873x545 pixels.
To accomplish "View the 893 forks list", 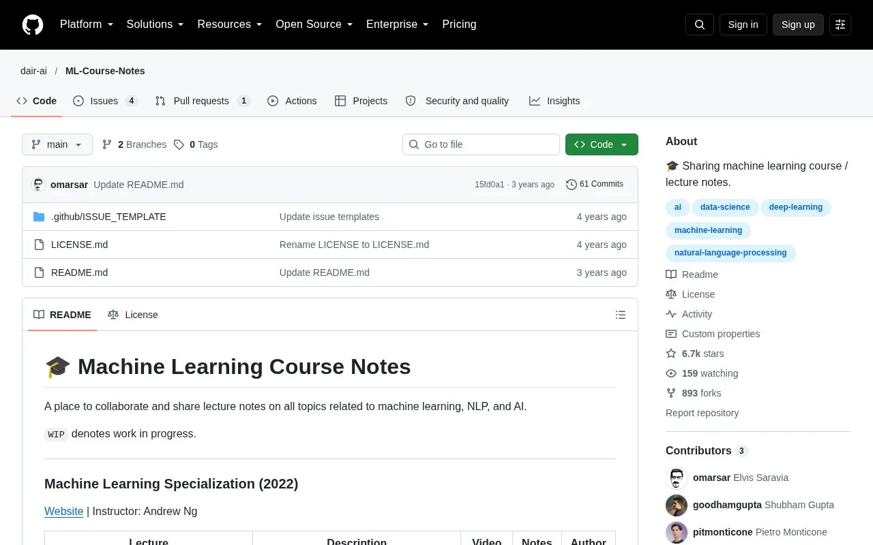I will point(694,393).
